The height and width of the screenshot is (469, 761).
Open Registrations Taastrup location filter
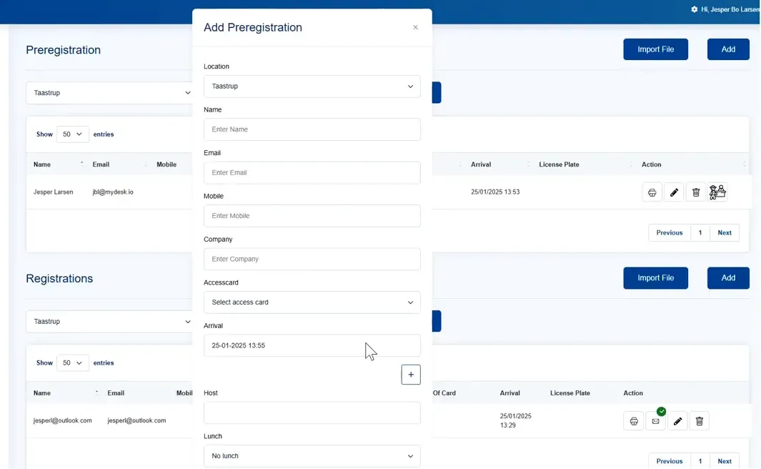[110, 322]
